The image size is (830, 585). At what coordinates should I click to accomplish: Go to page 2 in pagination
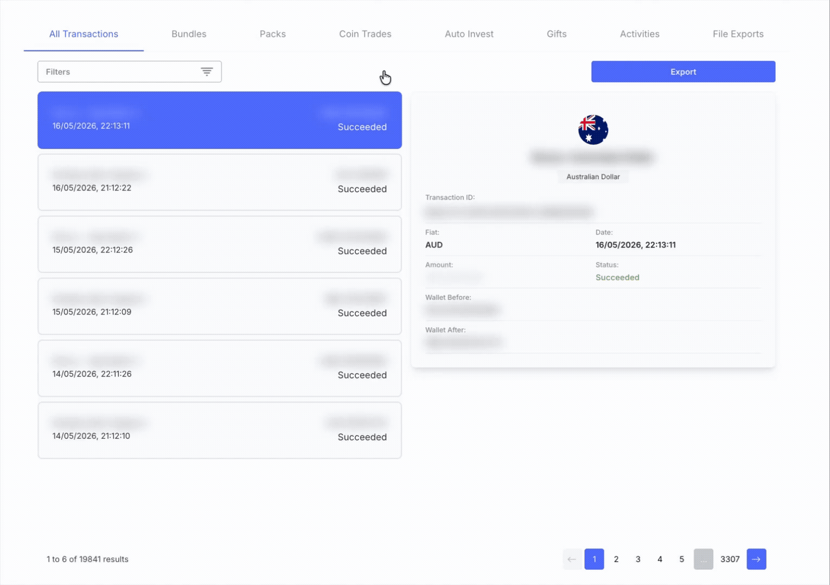(x=616, y=559)
